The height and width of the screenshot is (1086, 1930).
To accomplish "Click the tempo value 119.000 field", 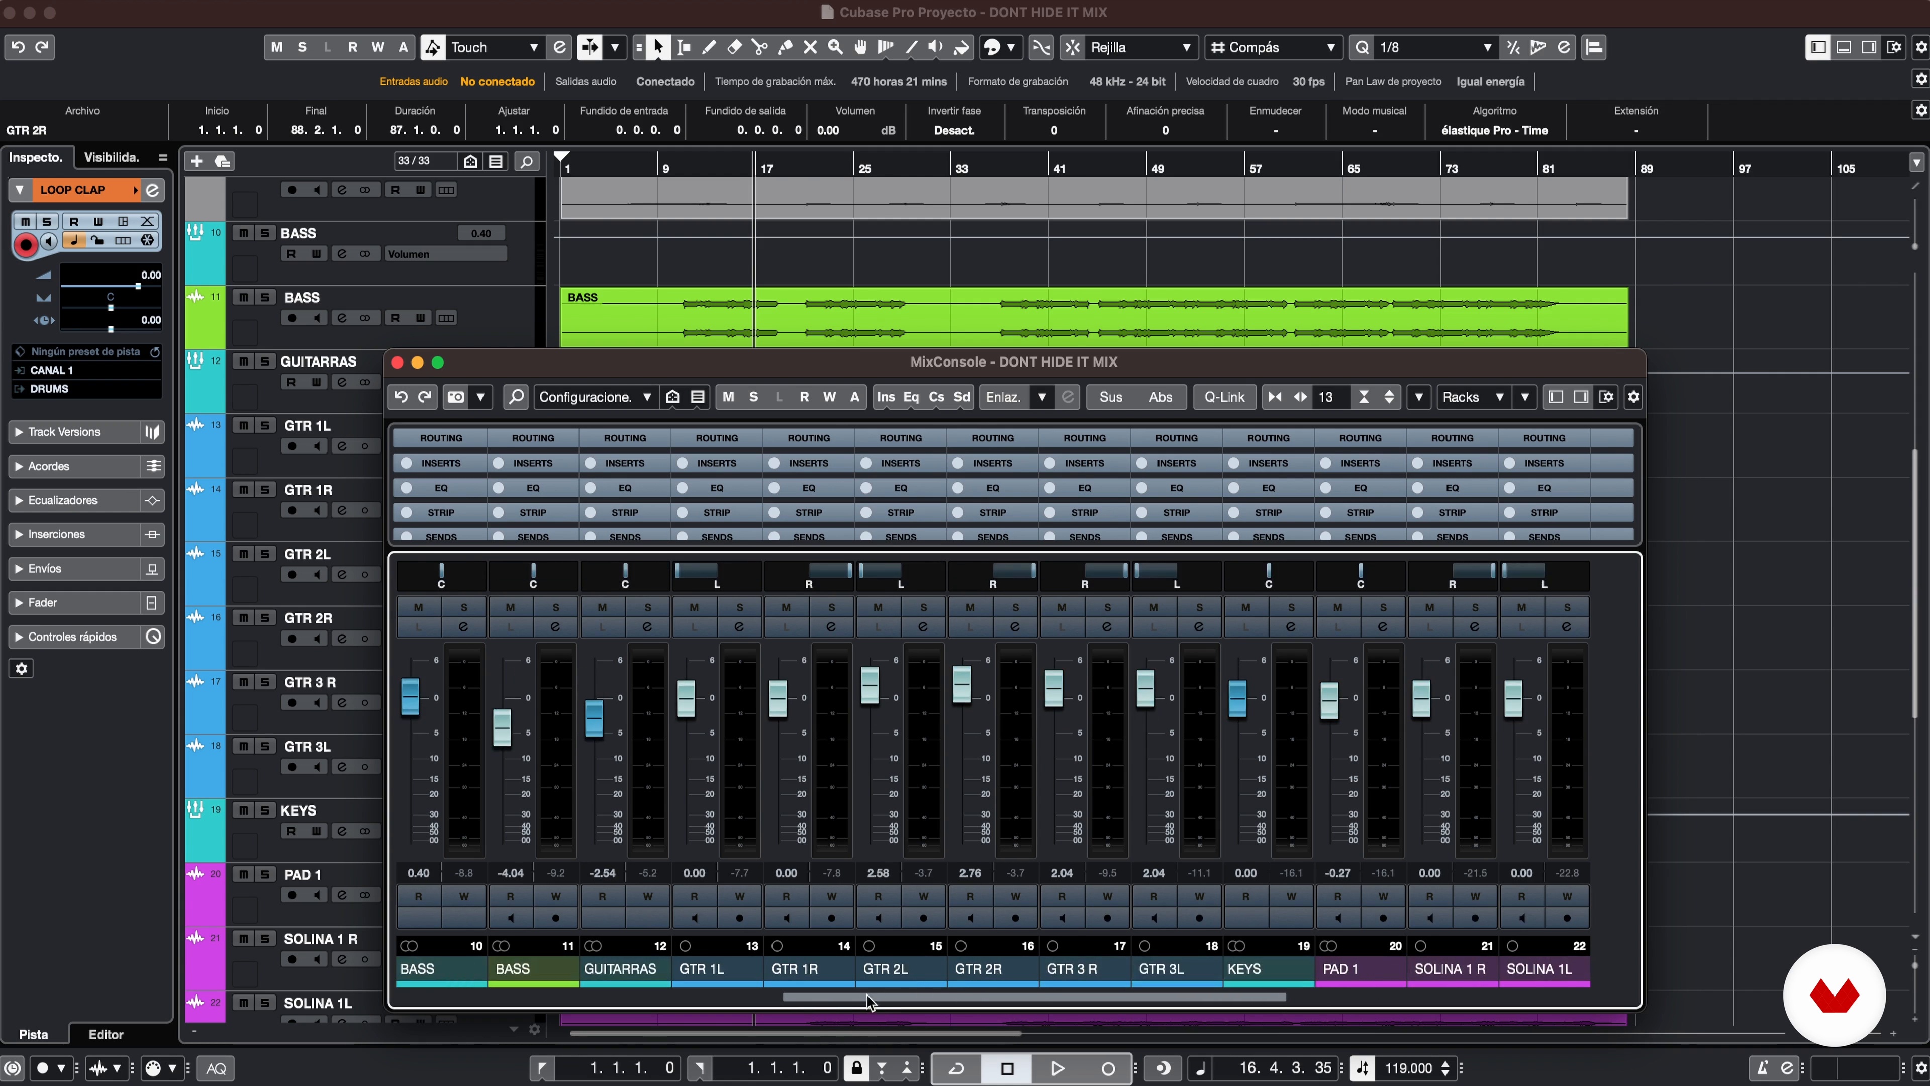I will [x=1408, y=1069].
